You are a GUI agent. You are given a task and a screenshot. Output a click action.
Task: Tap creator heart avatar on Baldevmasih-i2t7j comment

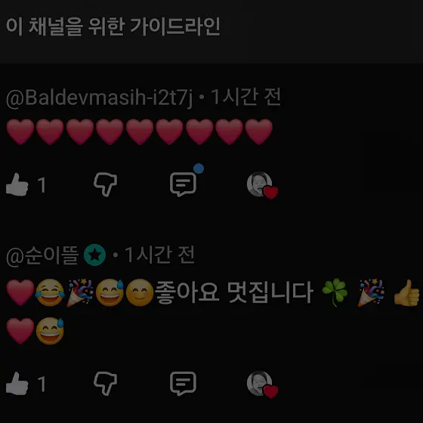point(262,185)
